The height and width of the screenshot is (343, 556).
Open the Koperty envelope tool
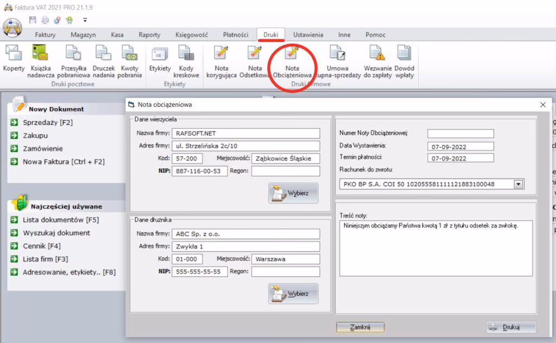pyautogui.click(x=14, y=59)
